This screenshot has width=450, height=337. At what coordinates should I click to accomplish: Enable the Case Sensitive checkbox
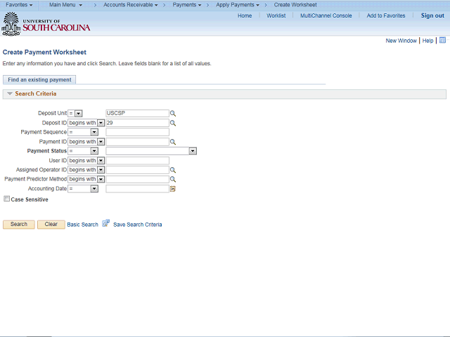click(x=6, y=199)
